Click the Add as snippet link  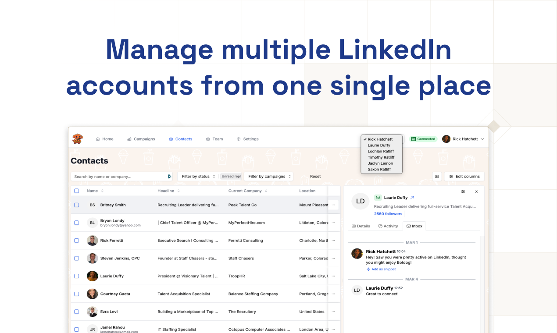click(381, 269)
